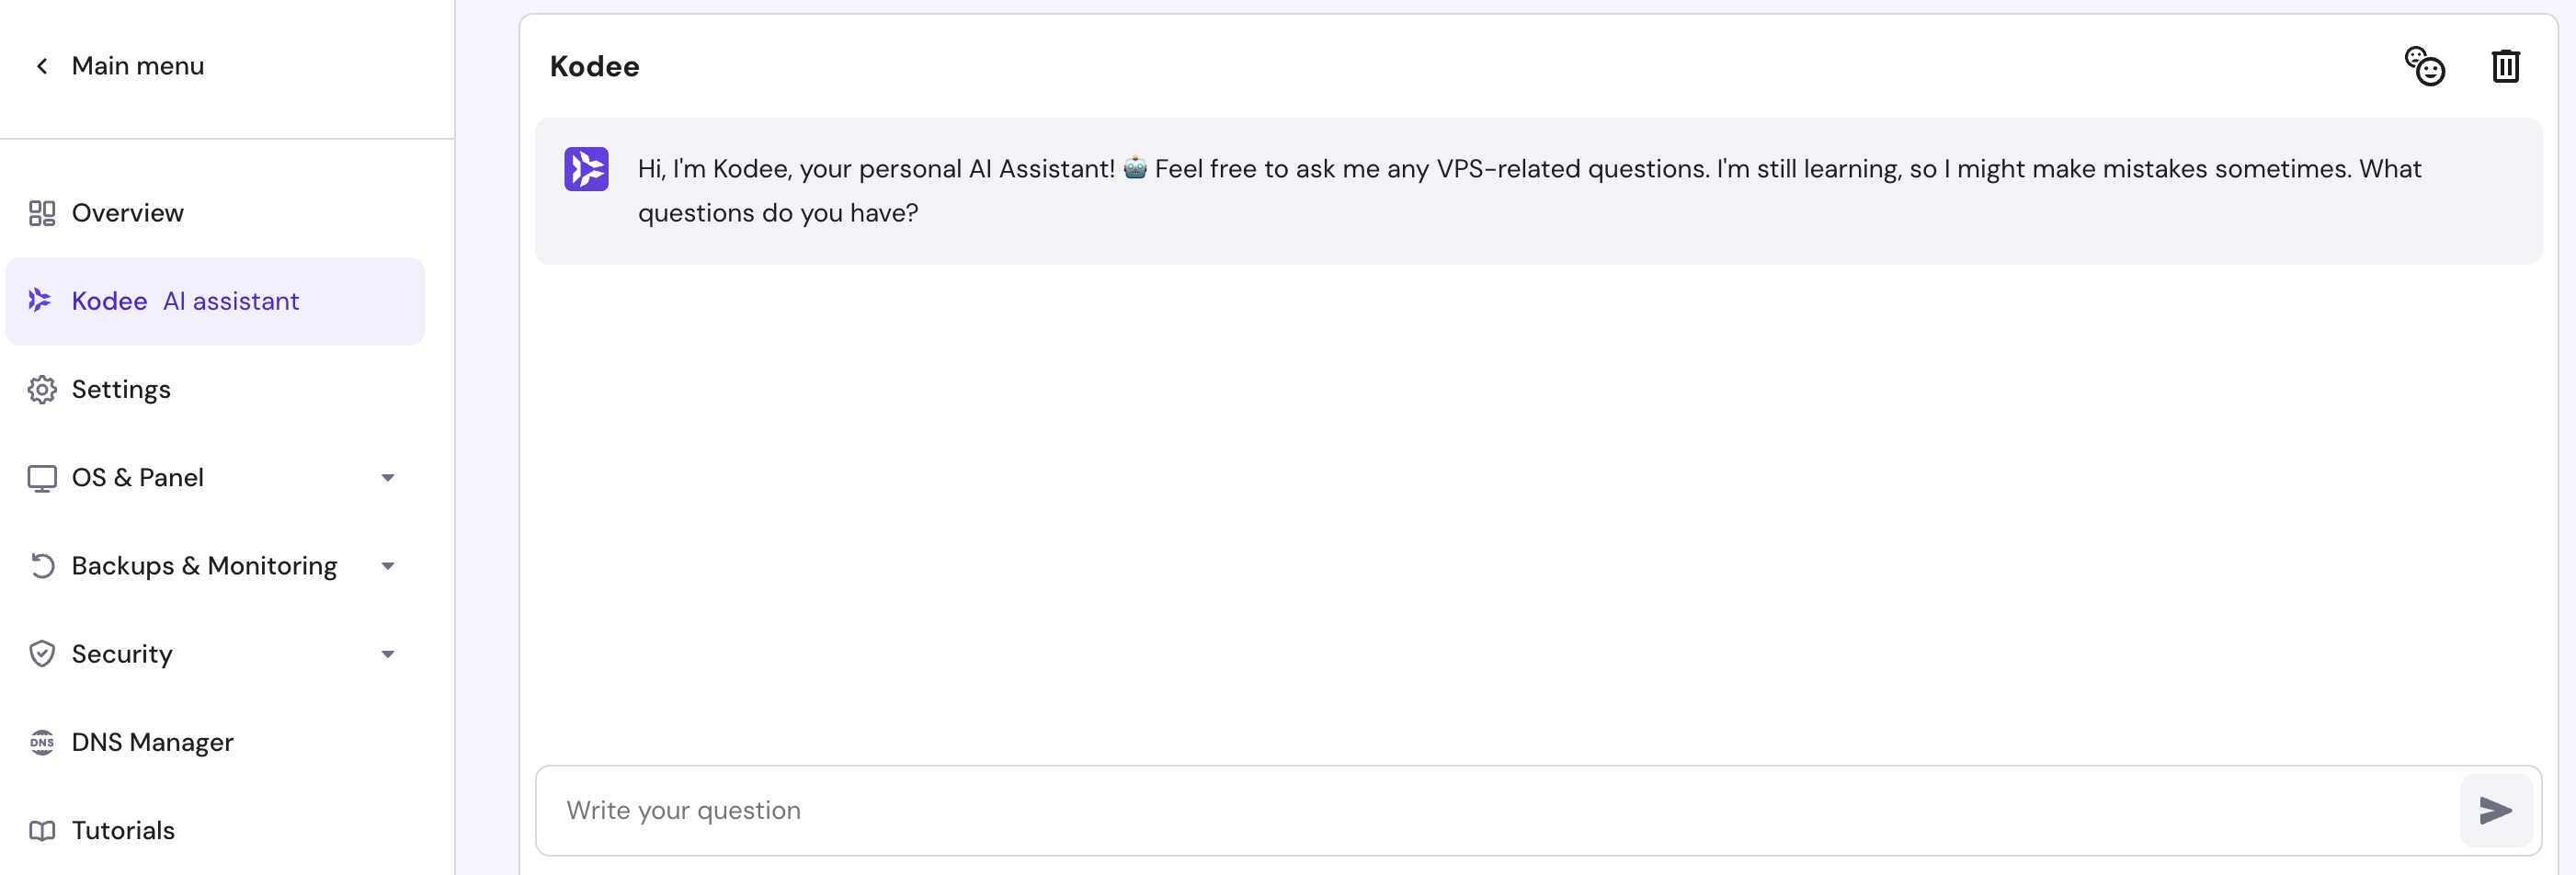Screen dimensions: 2576x875
Task: Select the Overview menu label
Action: (128, 213)
